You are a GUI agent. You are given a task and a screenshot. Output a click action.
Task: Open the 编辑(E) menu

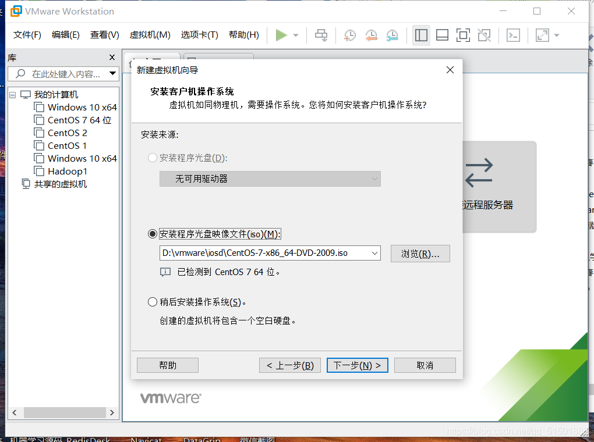(66, 35)
